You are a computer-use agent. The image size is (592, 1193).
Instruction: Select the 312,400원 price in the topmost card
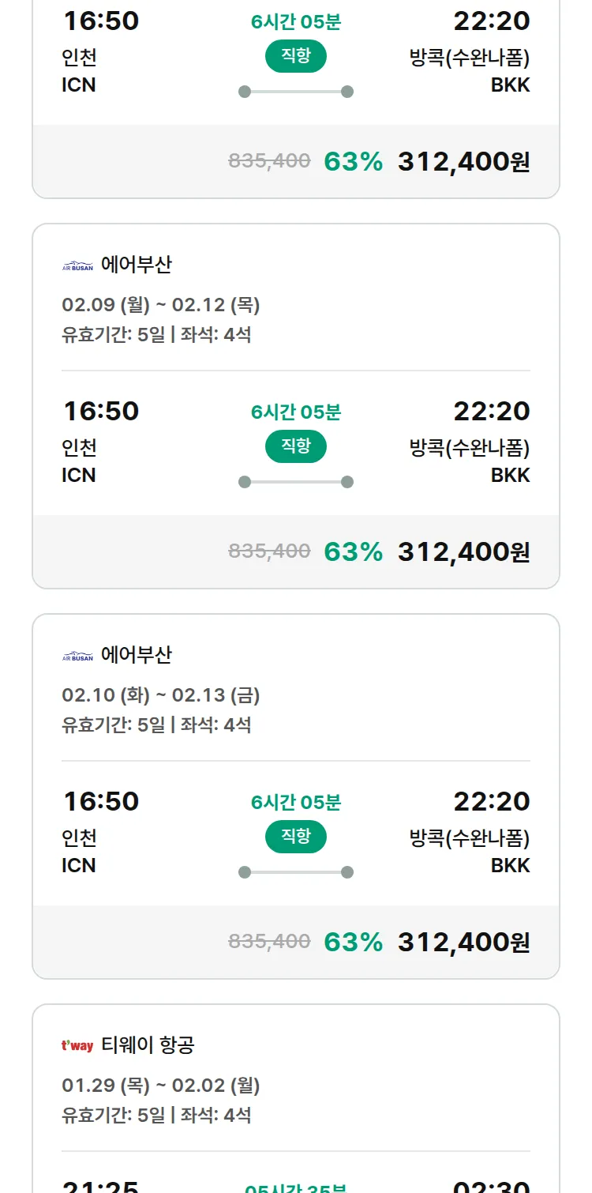pos(463,162)
